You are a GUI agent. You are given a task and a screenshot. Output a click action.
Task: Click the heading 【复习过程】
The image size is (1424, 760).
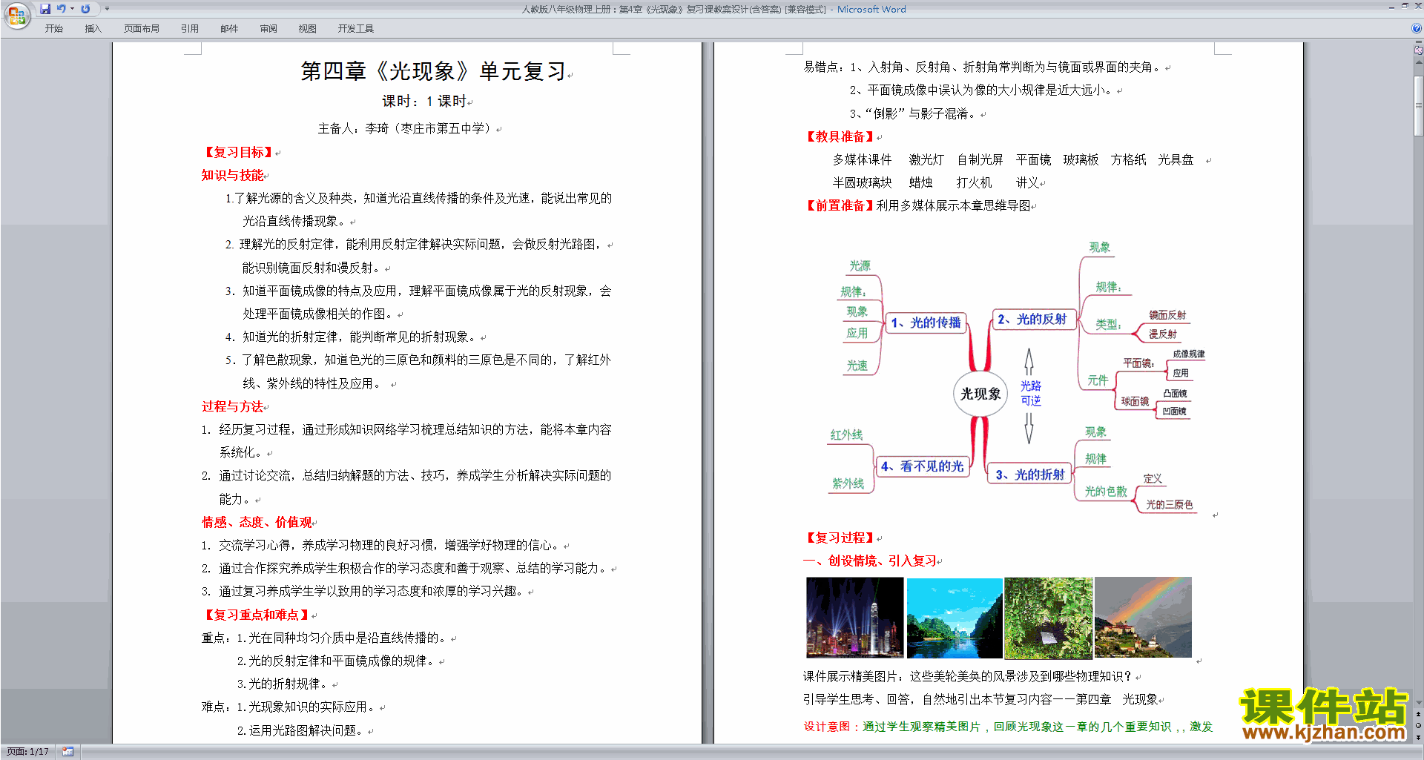(x=840, y=538)
